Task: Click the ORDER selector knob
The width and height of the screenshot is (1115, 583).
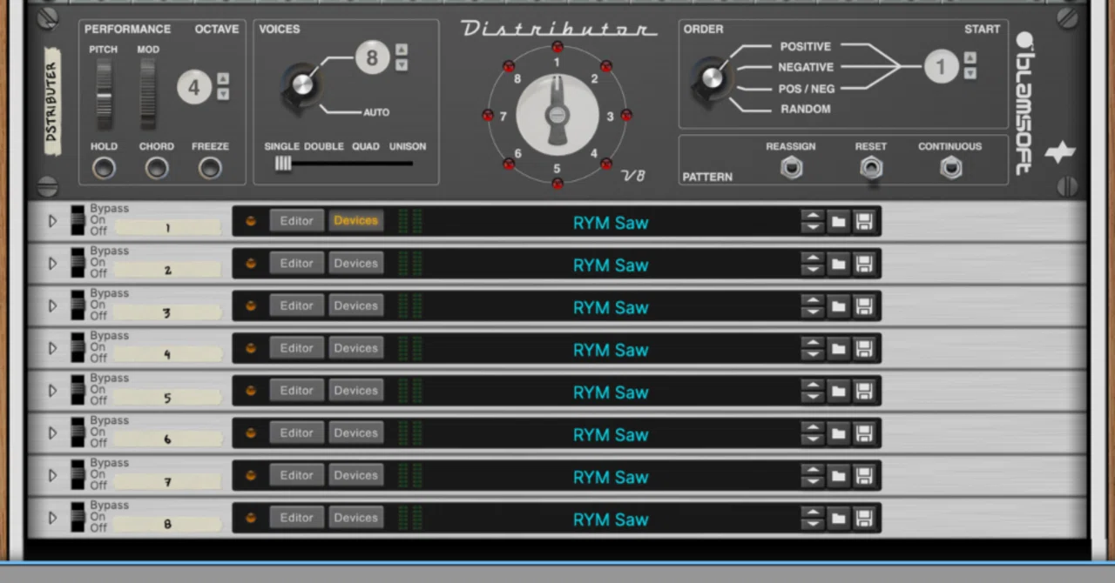Action: [x=712, y=78]
